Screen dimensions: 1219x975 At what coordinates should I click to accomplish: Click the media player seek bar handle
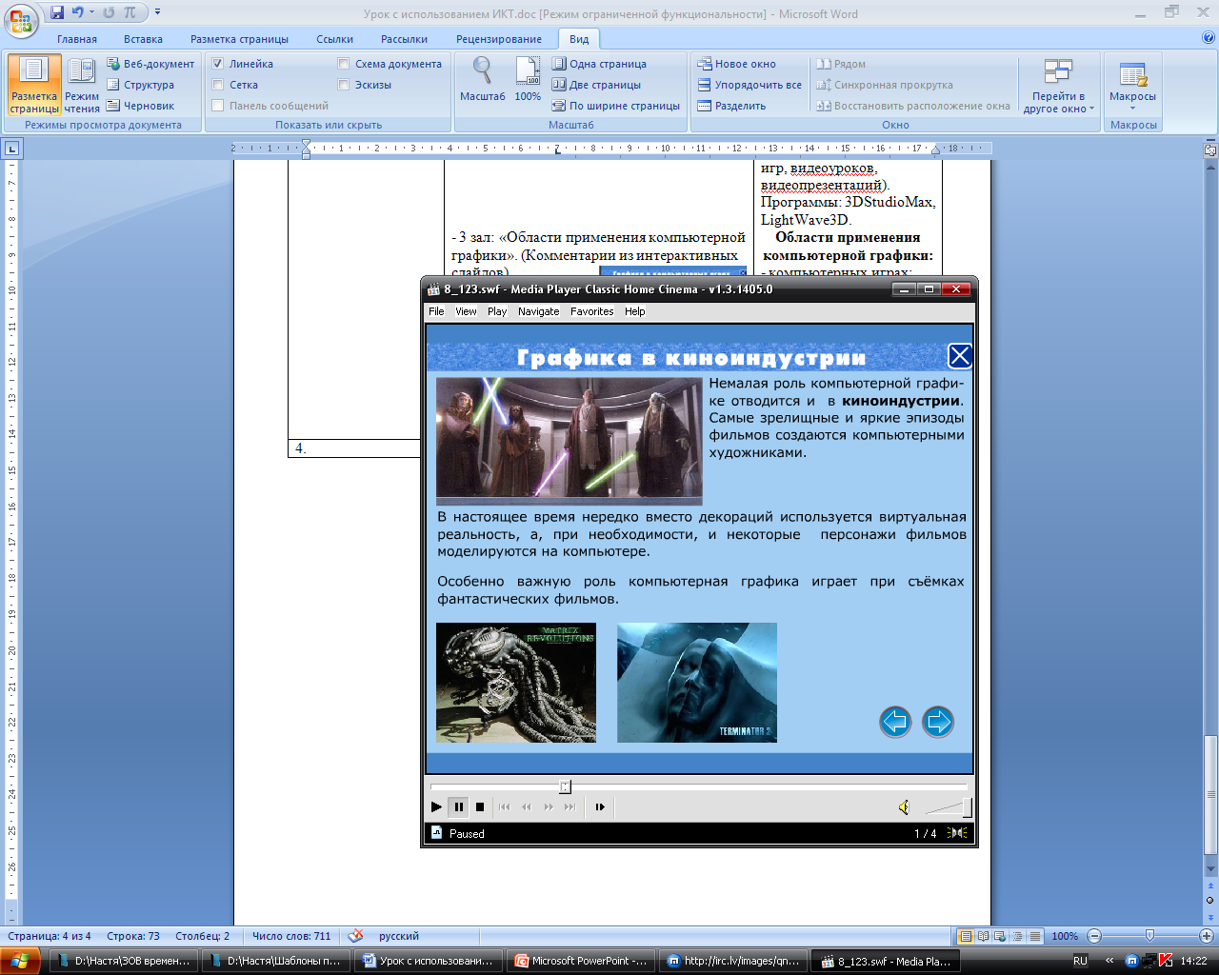[565, 786]
